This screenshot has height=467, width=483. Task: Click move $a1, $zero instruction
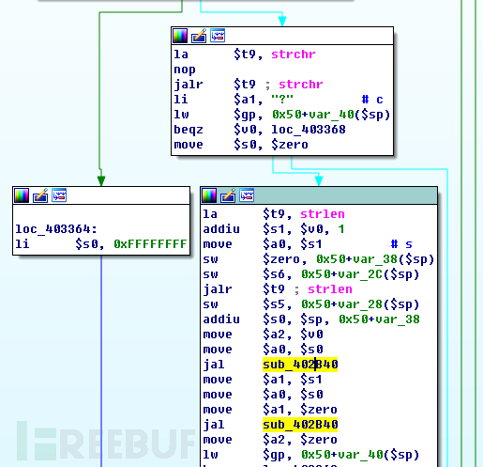coord(270,410)
